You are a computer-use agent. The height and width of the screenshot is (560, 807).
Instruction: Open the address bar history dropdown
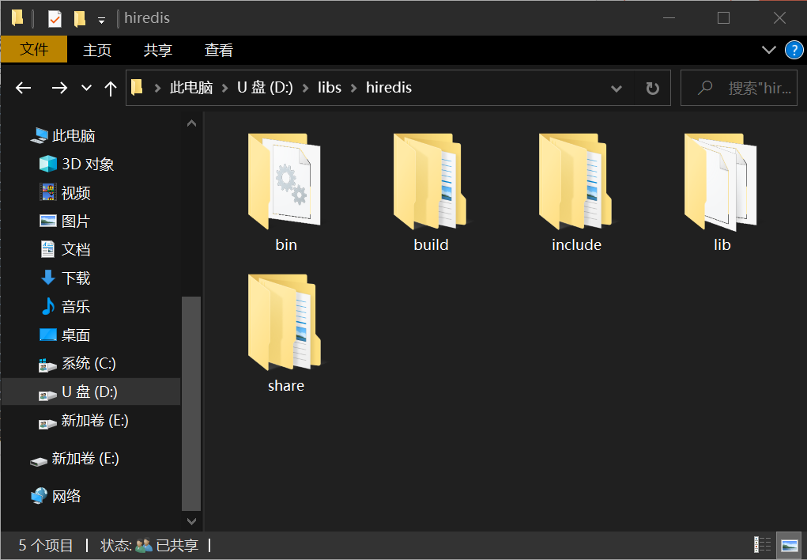(617, 88)
